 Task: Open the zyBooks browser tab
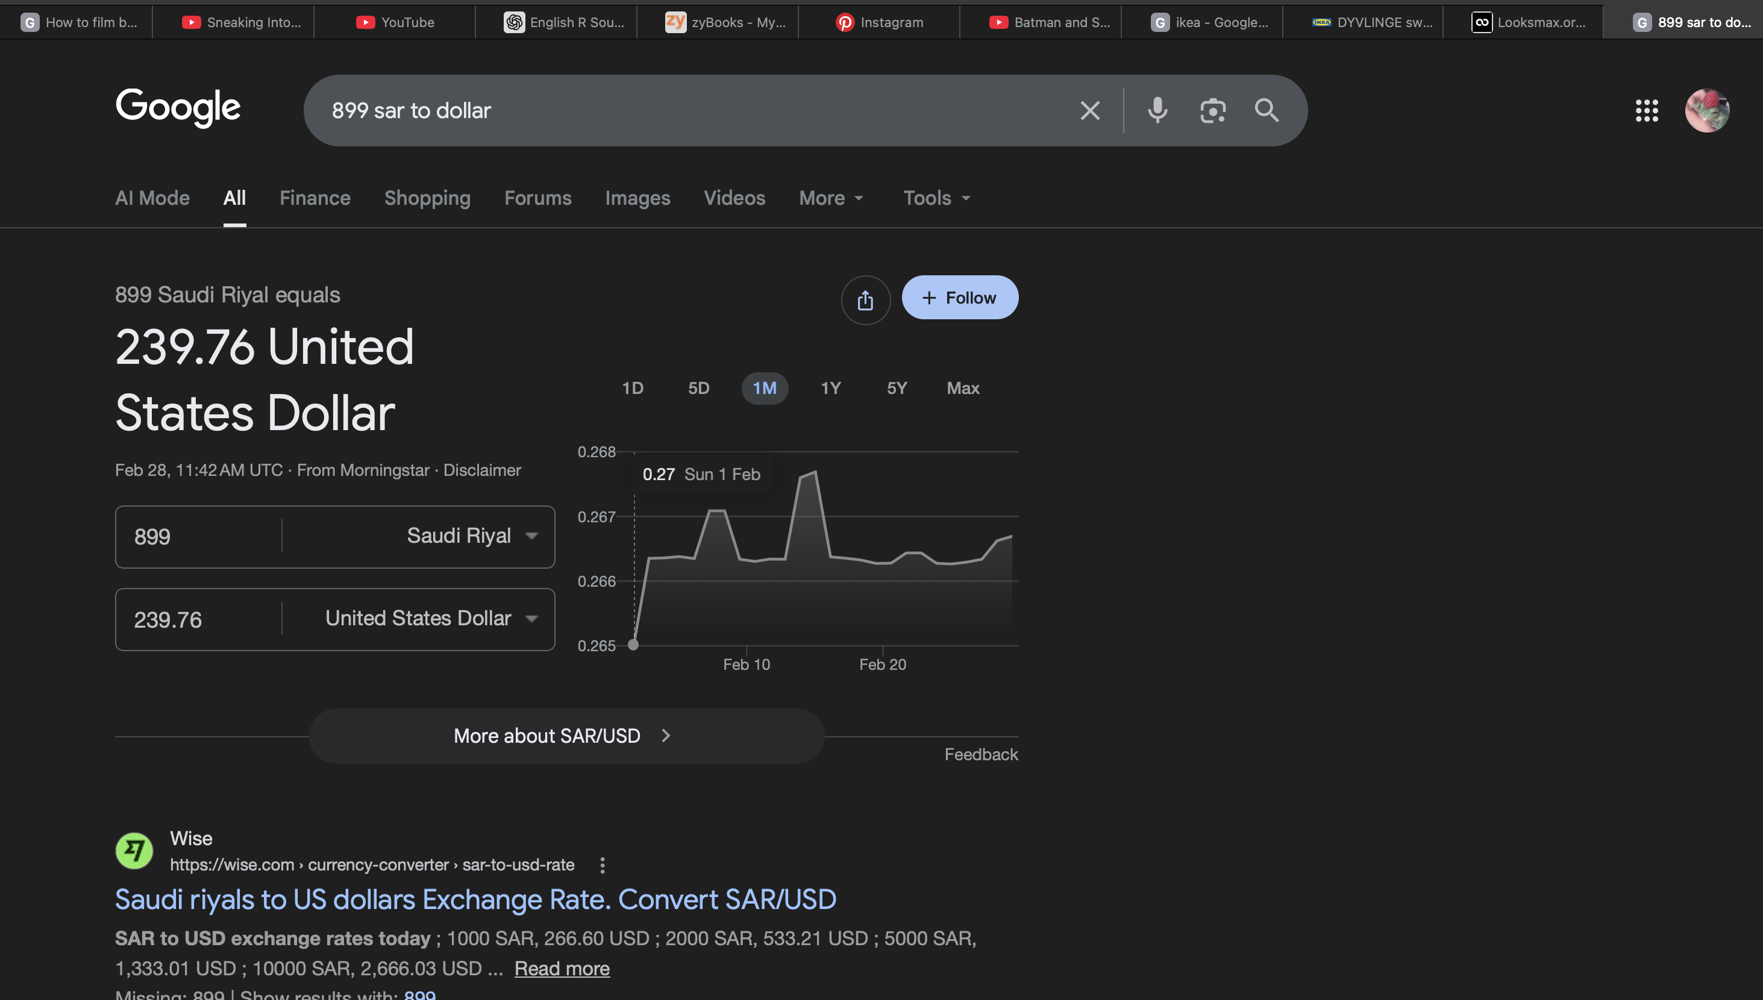coord(727,22)
